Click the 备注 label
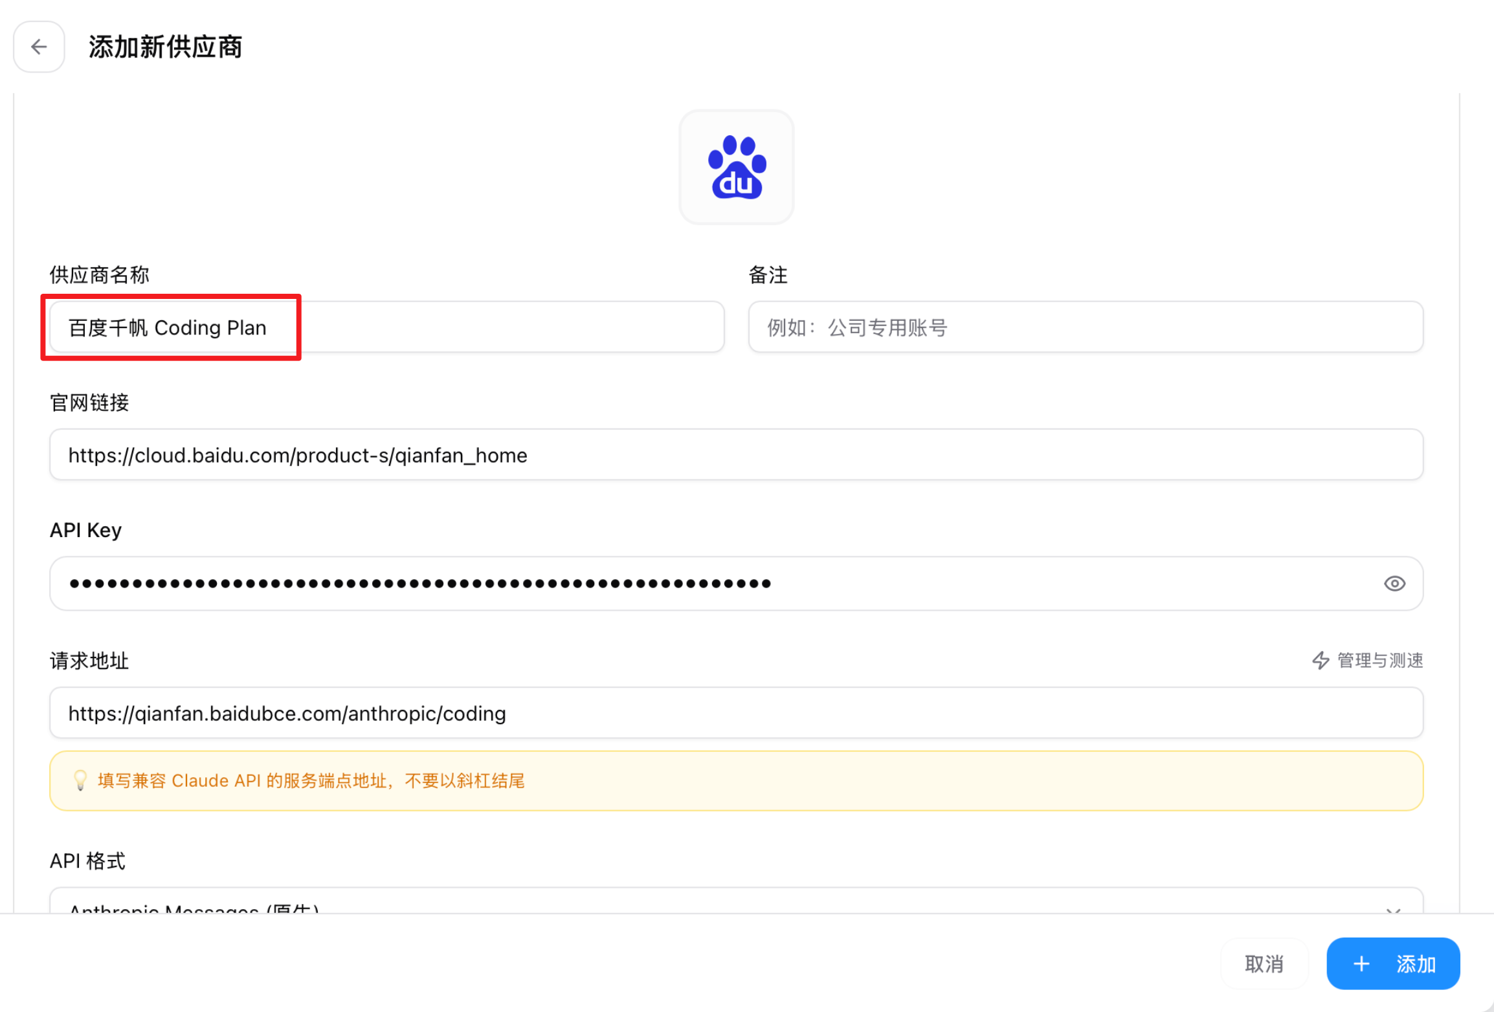Viewport: 1494px width, 1012px height. pos(768,275)
